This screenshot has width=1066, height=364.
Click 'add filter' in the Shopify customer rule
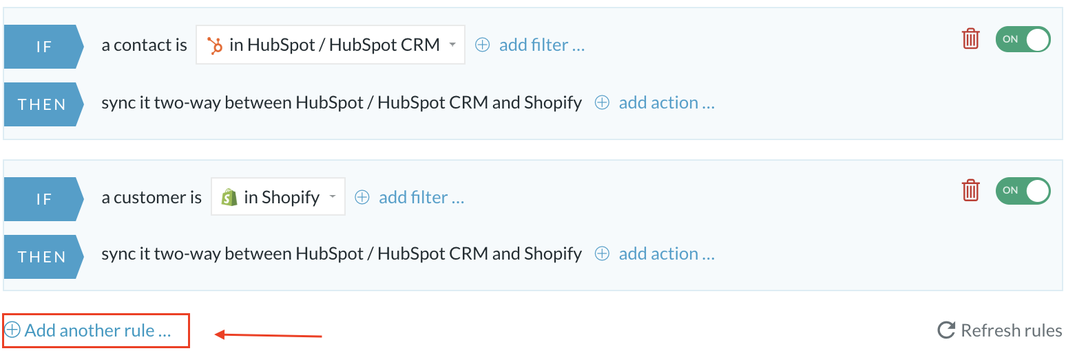tap(410, 198)
